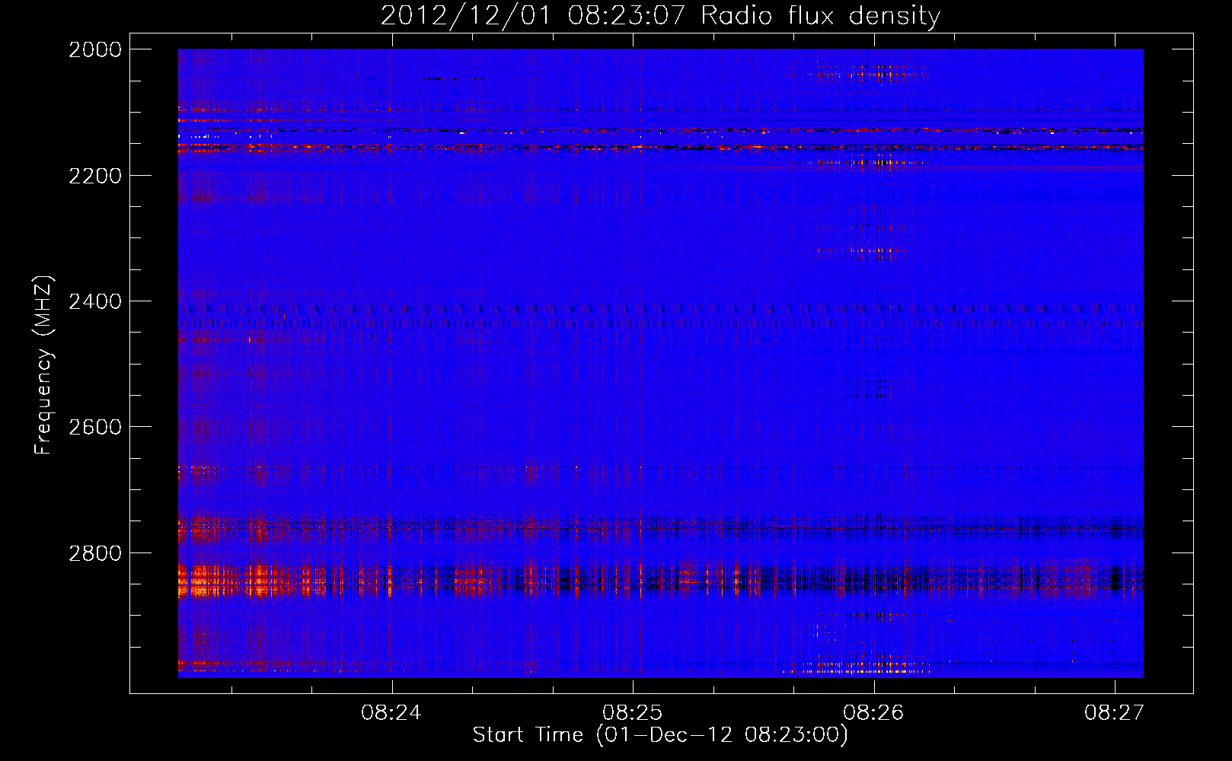Click the 2000 frequency axis label
Screen dimensions: 1232x761
pyautogui.click(x=95, y=49)
